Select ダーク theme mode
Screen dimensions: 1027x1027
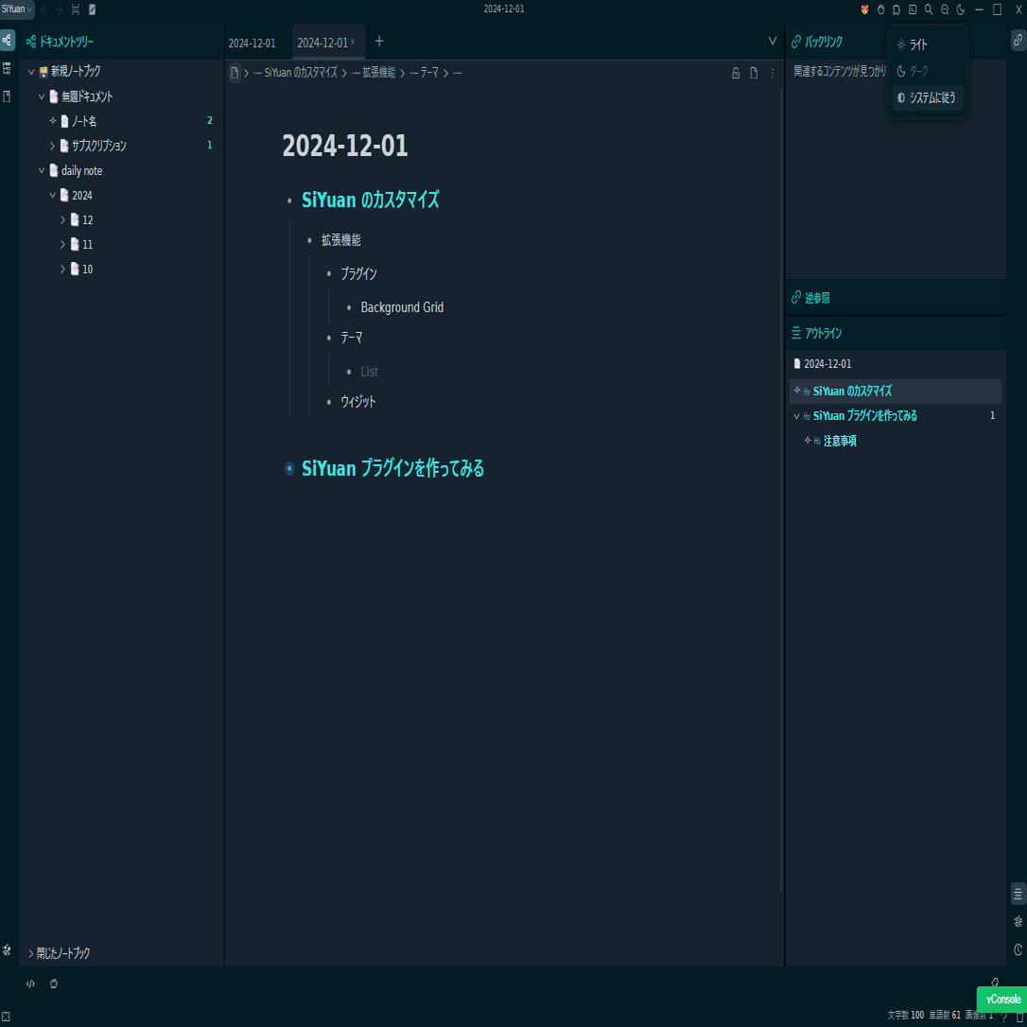[928, 71]
